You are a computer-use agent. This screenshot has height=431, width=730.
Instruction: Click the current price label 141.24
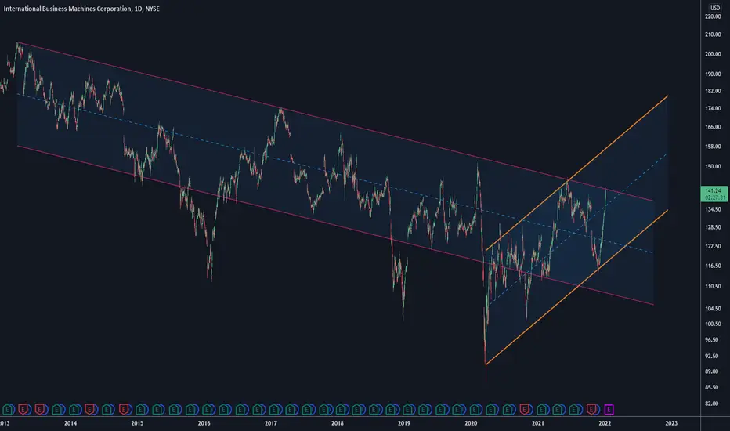714,194
